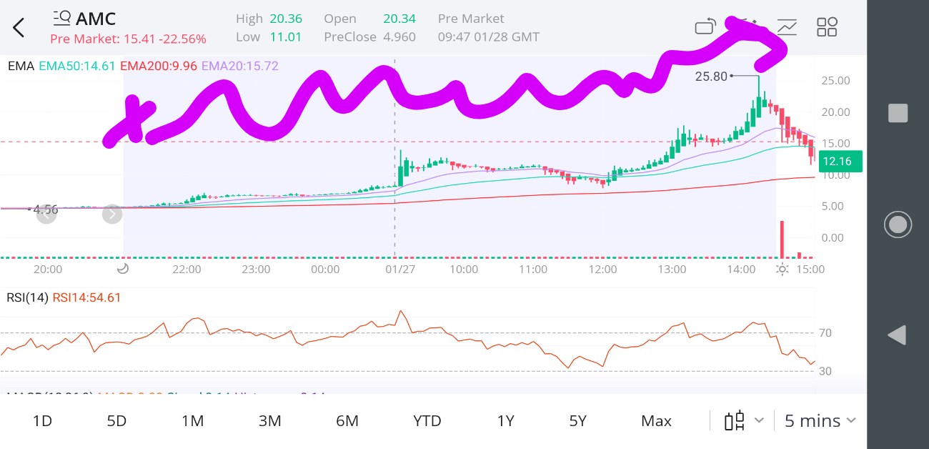Tap the sun pre-market marker
Image resolution: width=929 pixels, height=449 pixels.
[x=783, y=269]
